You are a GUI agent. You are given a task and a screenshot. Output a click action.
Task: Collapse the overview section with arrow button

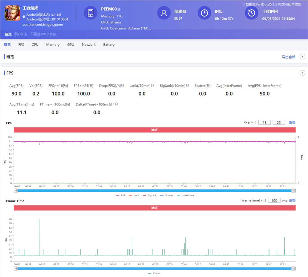click(x=302, y=57)
